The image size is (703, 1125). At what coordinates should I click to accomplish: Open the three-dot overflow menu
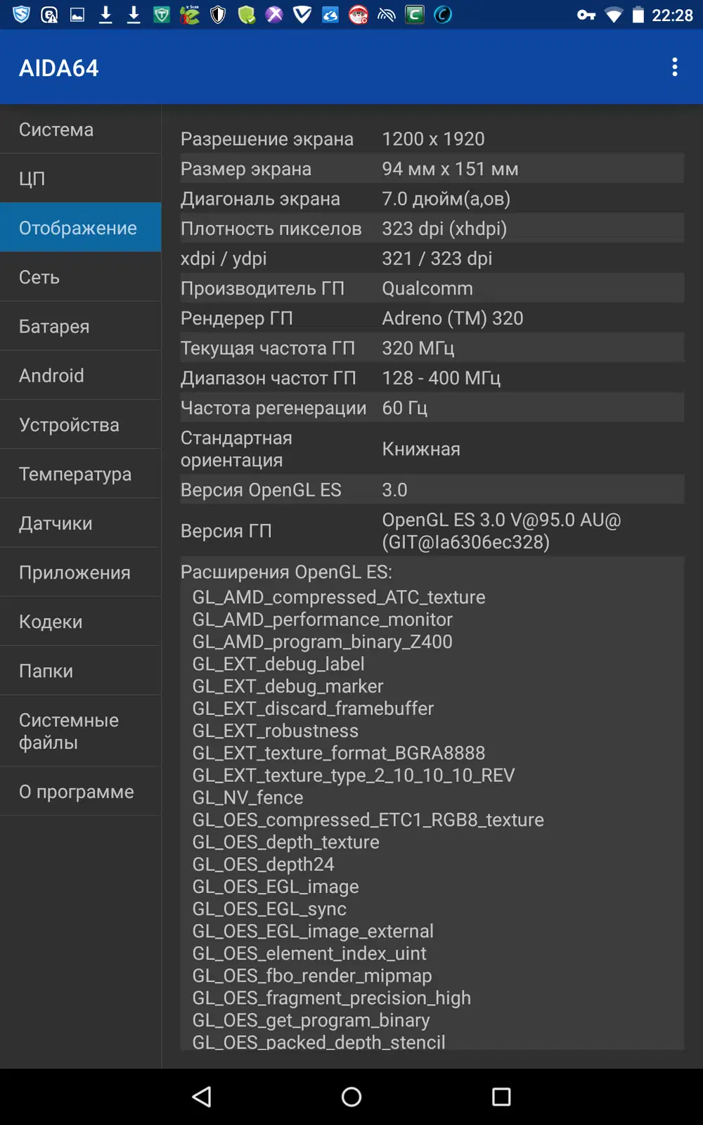click(x=674, y=67)
